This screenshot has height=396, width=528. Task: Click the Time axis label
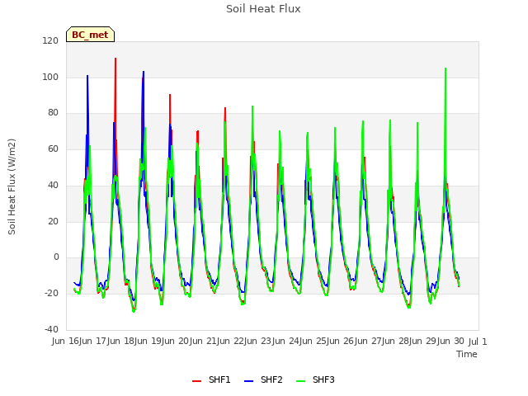[467, 354]
